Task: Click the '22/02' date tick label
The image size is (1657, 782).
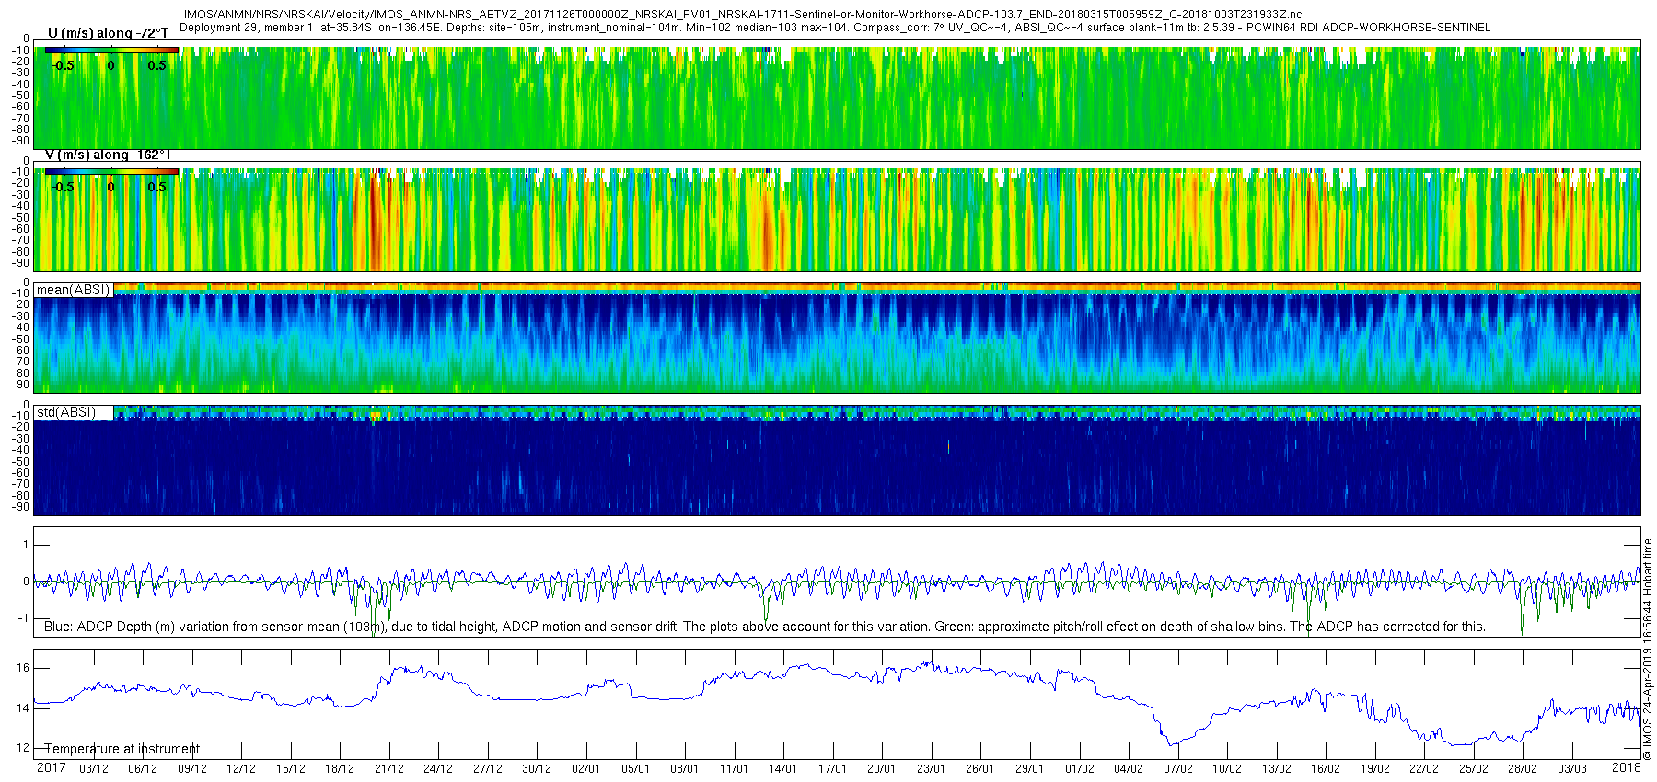Action: pos(1424,769)
